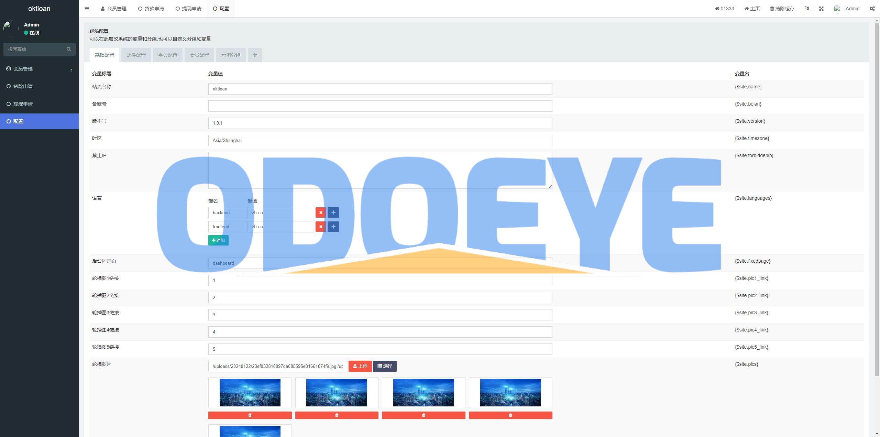The image size is (880, 437).
Task: Open 贷款申请 in the sidebar
Action: [x=40, y=86]
